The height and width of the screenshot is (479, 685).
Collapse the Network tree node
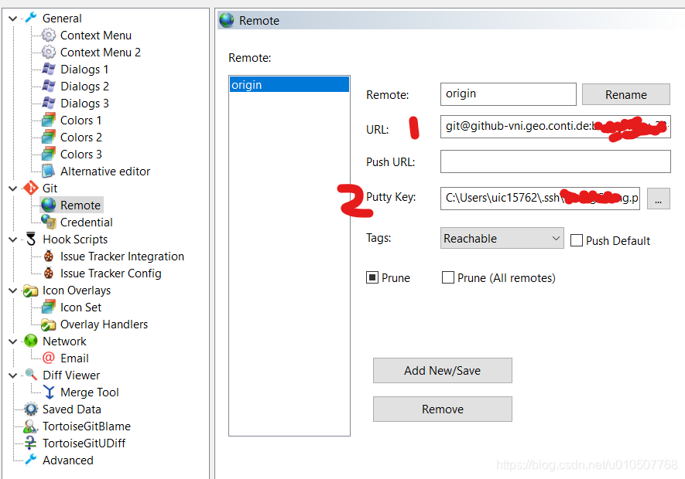point(12,341)
